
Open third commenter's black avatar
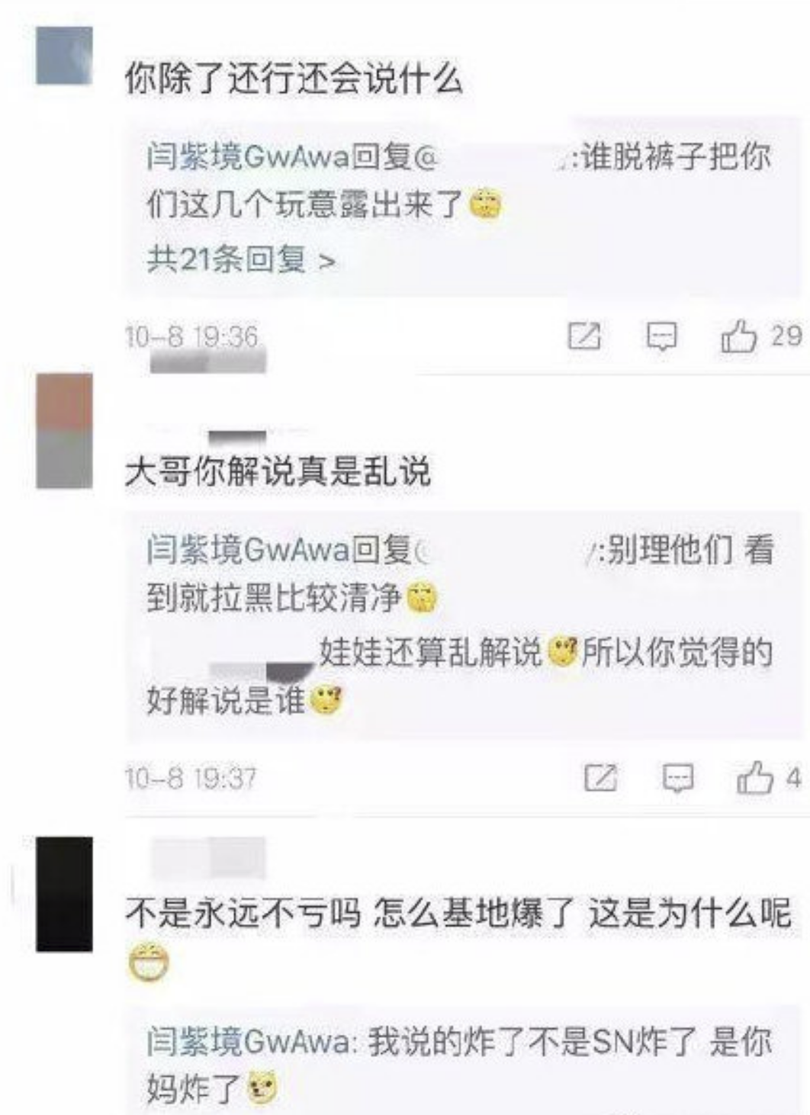(x=65, y=894)
